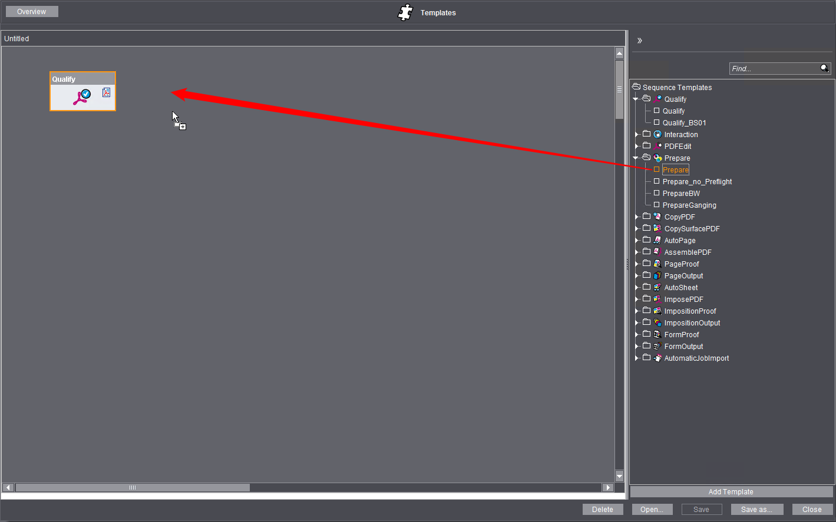Switch to the Overview tab

(x=32, y=12)
